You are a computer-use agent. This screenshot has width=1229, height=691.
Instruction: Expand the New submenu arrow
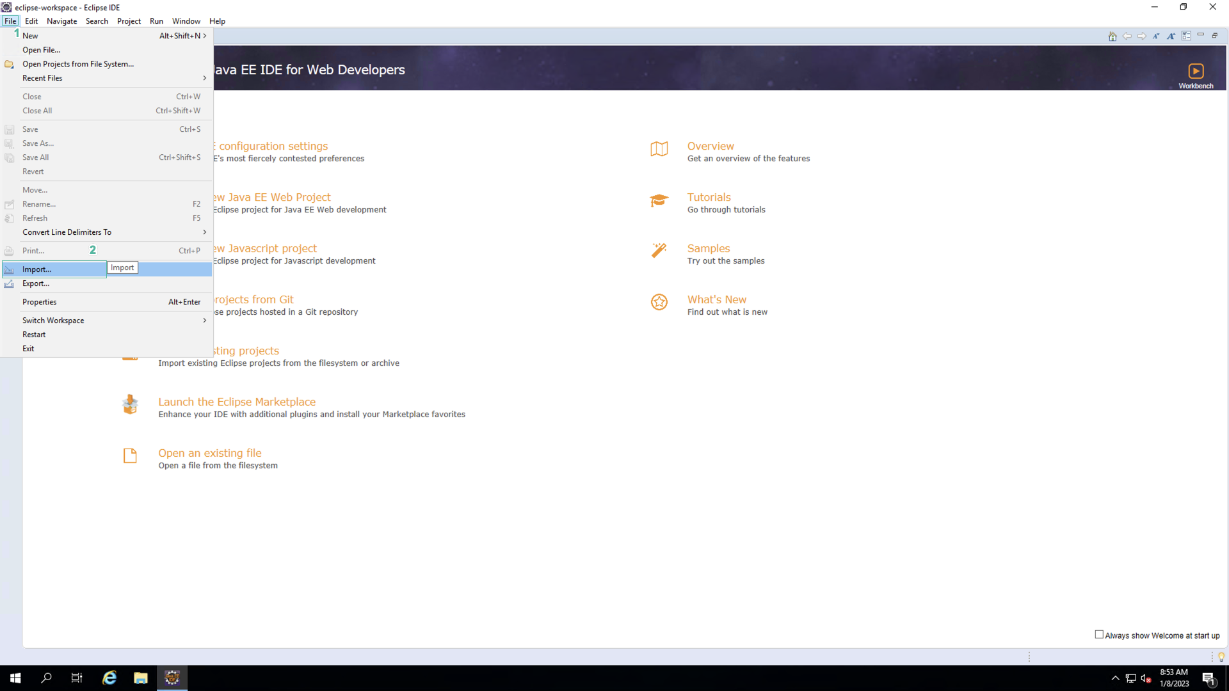point(206,35)
